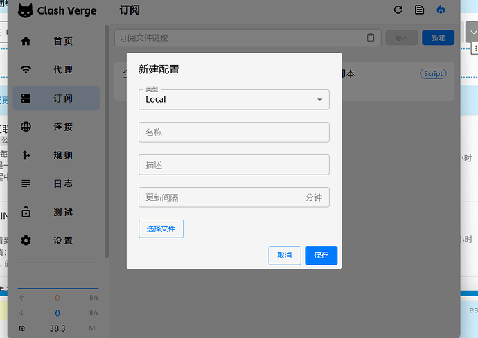Image resolution: width=478 pixels, height=338 pixels.
Task: Open the logs (日志) lines icon
Action: click(x=26, y=184)
